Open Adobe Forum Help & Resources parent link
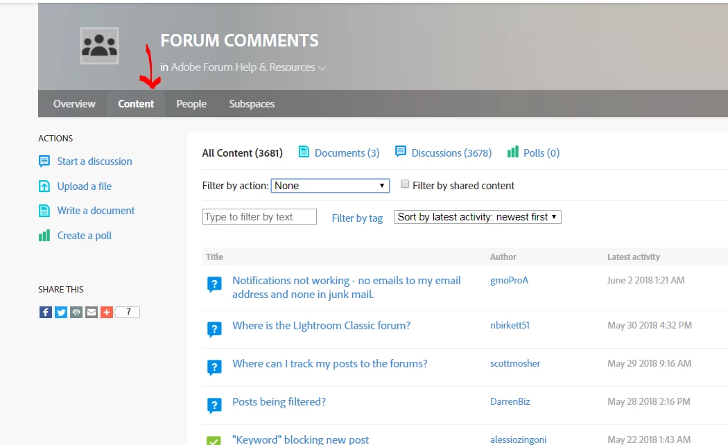Image resolution: width=728 pixels, height=445 pixels. click(x=243, y=67)
